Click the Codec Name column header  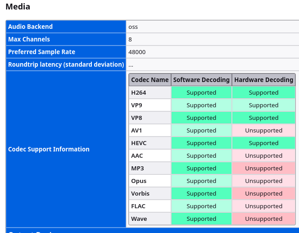coord(150,80)
